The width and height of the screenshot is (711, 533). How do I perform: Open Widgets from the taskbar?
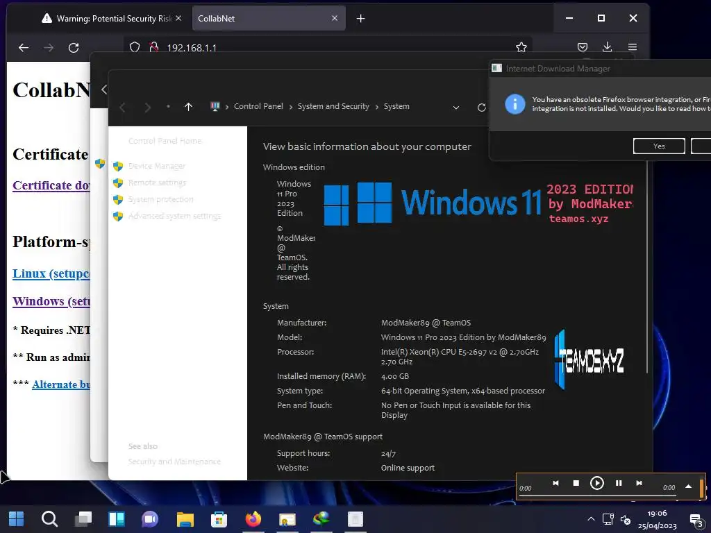(x=117, y=519)
